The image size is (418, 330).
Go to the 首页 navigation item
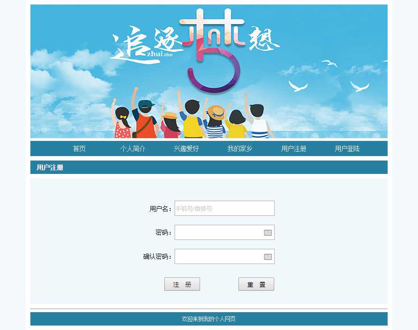tap(79, 148)
